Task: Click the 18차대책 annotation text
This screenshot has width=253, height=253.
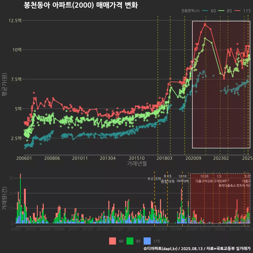Action: click(182, 181)
